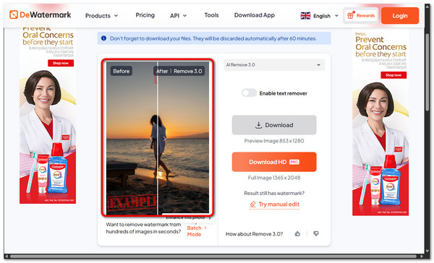
Task: Click the Before label on the preview
Action: (122, 71)
